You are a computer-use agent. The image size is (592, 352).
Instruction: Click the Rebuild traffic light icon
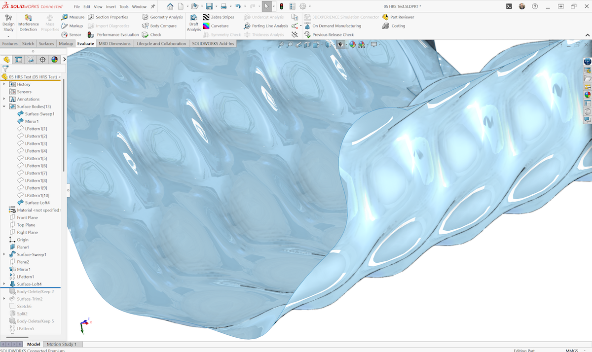[281, 6]
